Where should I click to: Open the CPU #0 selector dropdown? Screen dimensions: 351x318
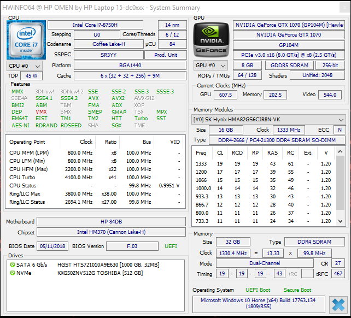click(25, 66)
